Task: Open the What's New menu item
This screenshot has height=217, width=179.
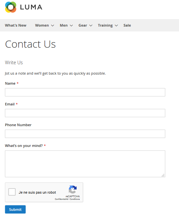Action: click(x=16, y=25)
